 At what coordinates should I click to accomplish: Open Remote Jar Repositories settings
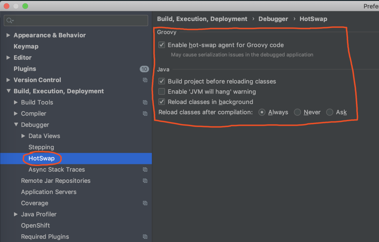(55, 181)
